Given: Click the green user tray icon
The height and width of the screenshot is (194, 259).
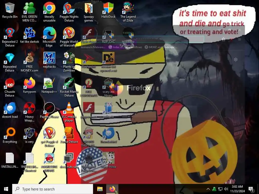Looking at the screenshot, I should [214, 189].
